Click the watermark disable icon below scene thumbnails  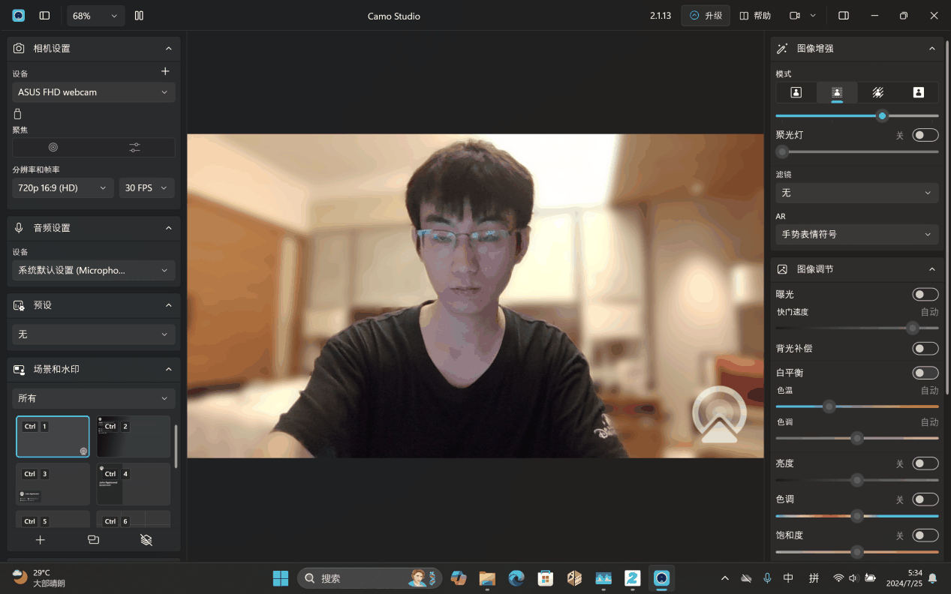pyautogui.click(x=147, y=539)
